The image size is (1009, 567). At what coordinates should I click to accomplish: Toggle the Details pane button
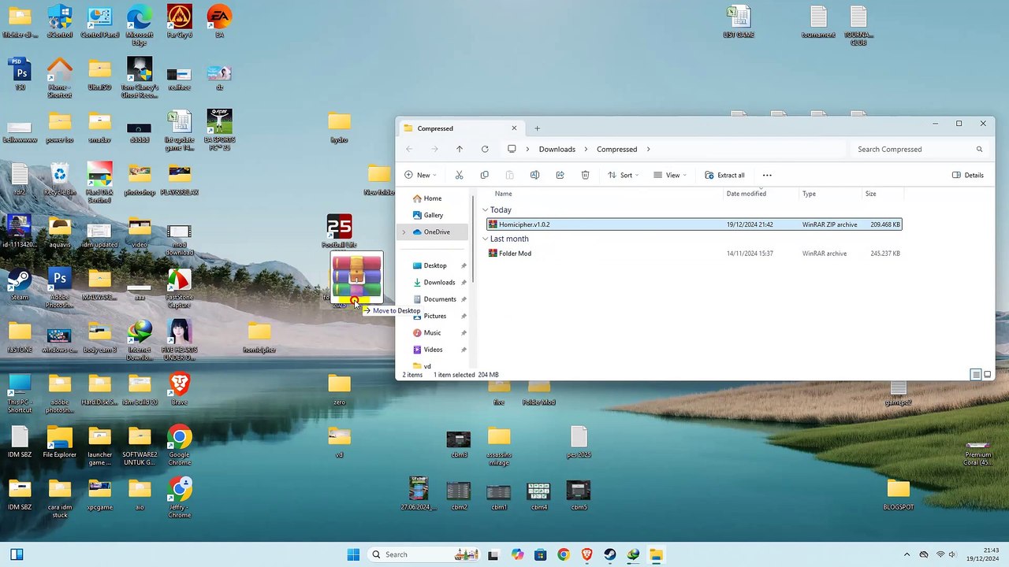[968, 175]
